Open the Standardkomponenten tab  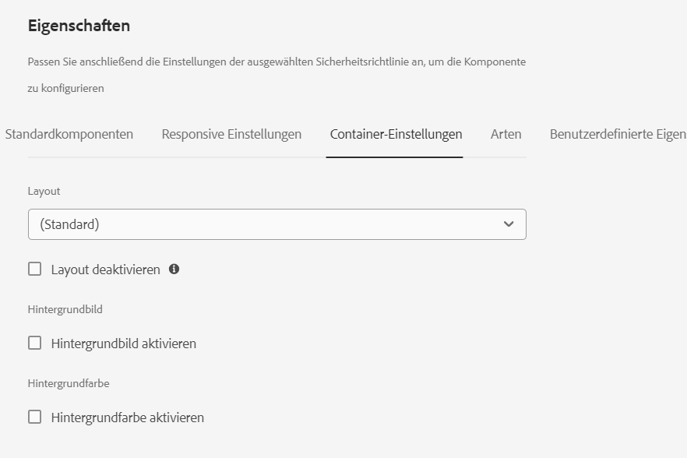tap(69, 134)
